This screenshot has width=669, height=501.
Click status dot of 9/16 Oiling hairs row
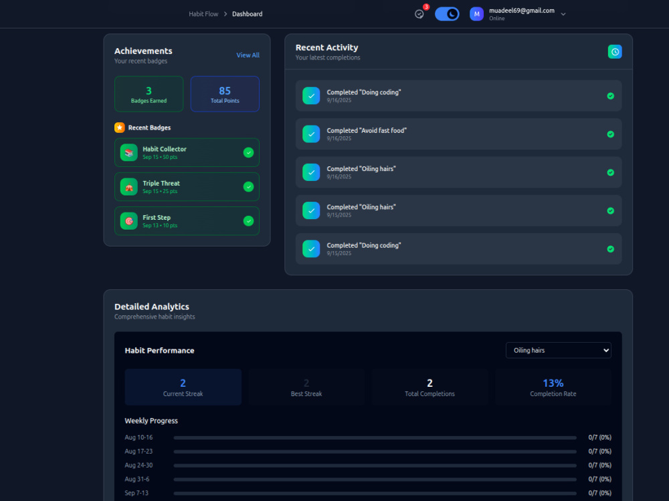pos(611,172)
